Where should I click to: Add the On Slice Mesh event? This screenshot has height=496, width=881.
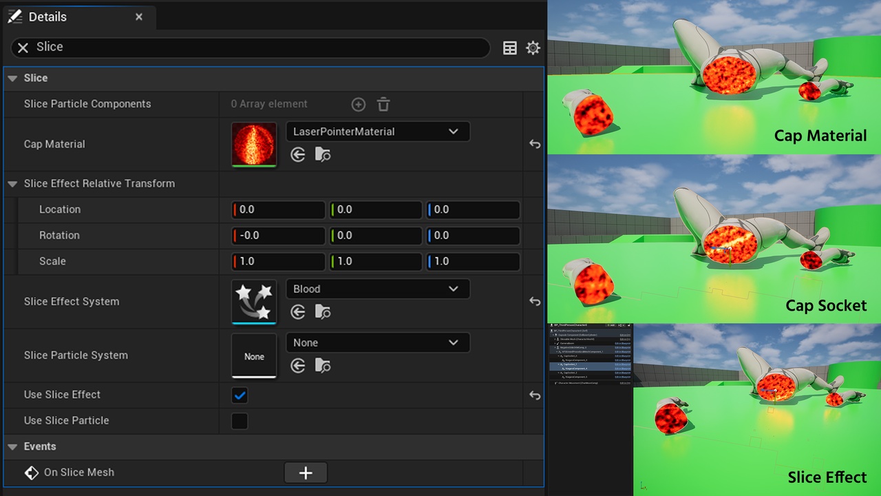click(x=306, y=473)
